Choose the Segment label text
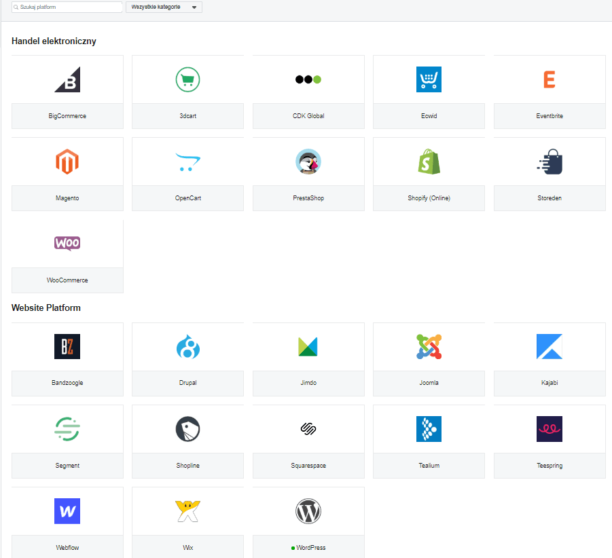612x558 pixels. click(x=67, y=466)
